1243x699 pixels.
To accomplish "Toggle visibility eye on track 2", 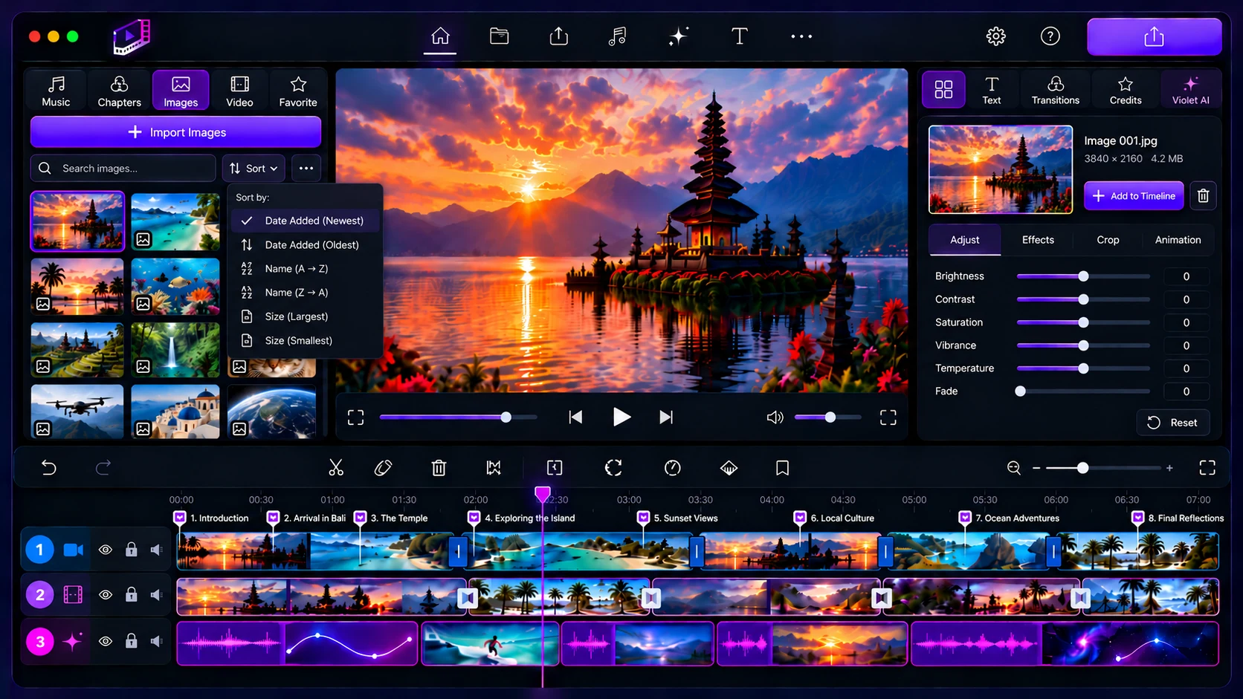I will 106,594.
